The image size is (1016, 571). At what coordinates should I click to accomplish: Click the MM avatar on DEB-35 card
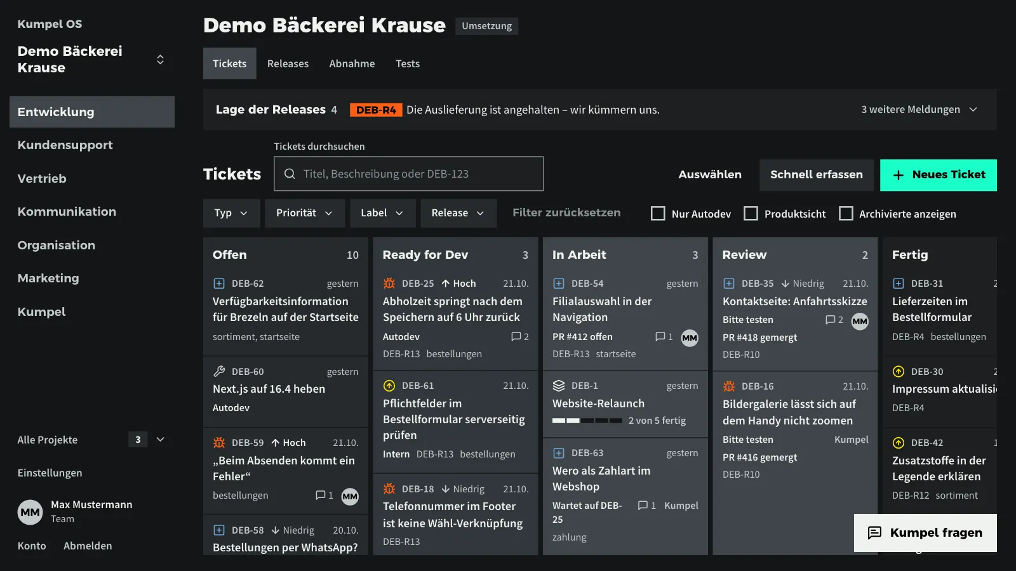tap(860, 321)
